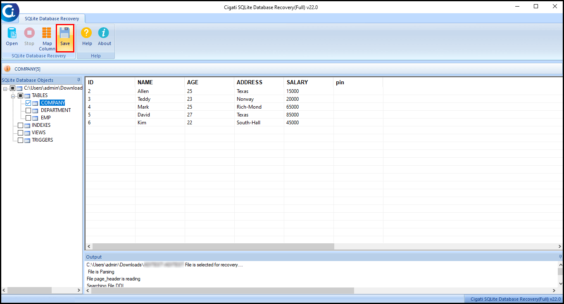The height and width of the screenshot is (304, 564).
Task: Check the DEPARTMENT table checkbox
Action: pos(28,110)
